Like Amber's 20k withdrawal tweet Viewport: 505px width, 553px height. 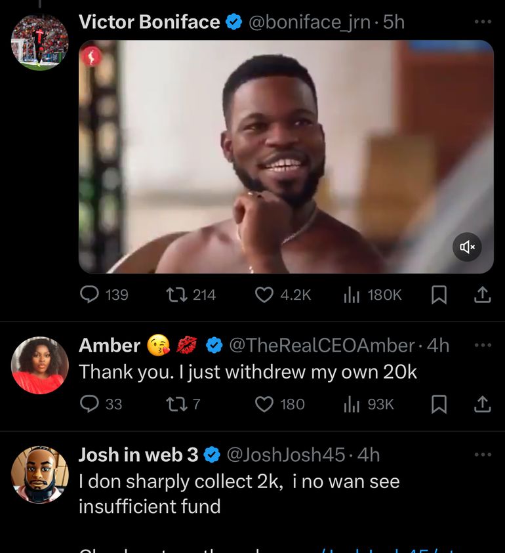click(x=264, y=404)
